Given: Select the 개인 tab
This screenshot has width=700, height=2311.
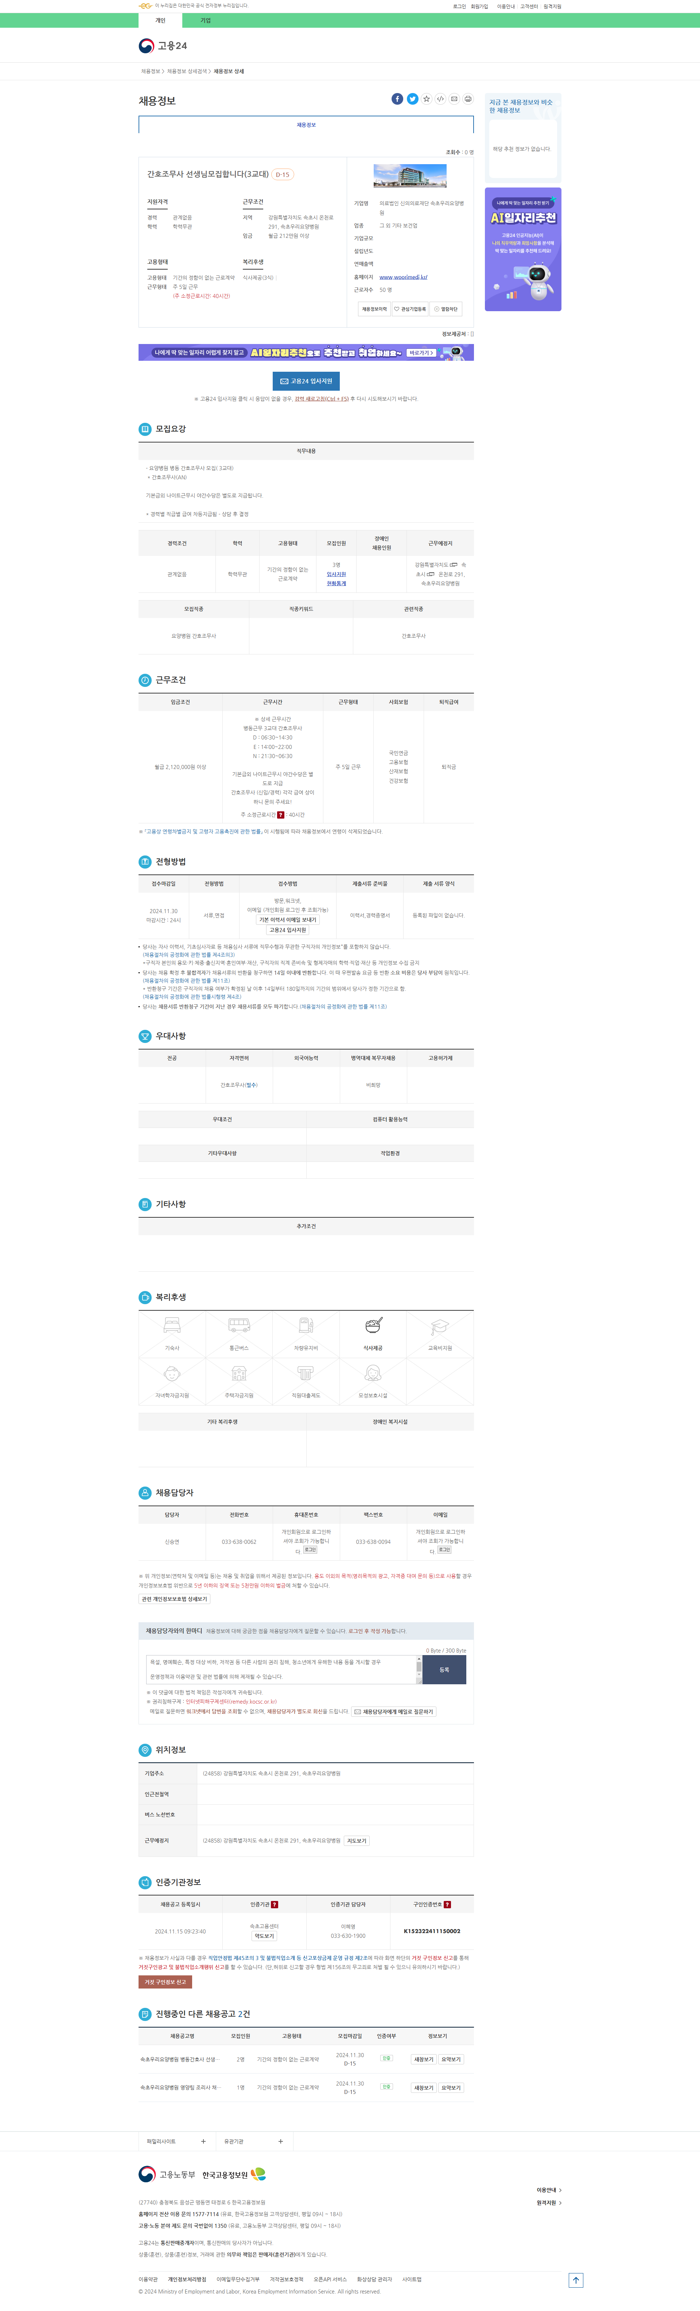Looking at the screenshot, I should pos(160,21).
